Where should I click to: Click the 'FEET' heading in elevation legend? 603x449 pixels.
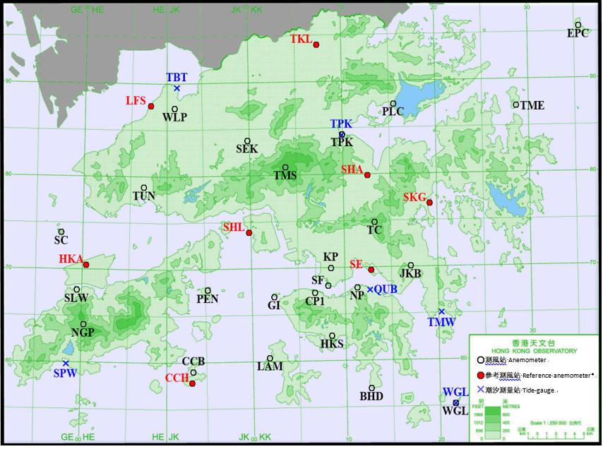pyautogui.click(x=478, y=407)
